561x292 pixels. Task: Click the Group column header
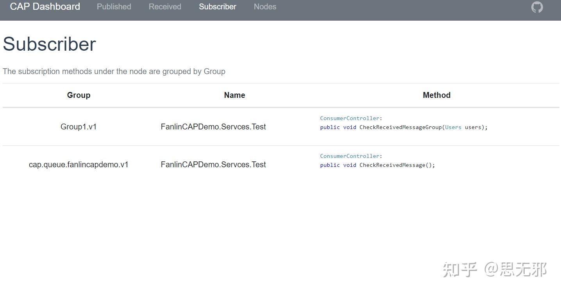(x=79, y=95)
